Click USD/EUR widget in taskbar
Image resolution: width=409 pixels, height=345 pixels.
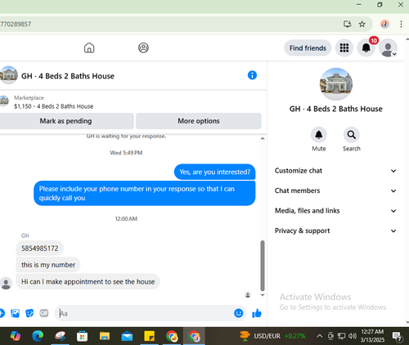tap(272, 336)
